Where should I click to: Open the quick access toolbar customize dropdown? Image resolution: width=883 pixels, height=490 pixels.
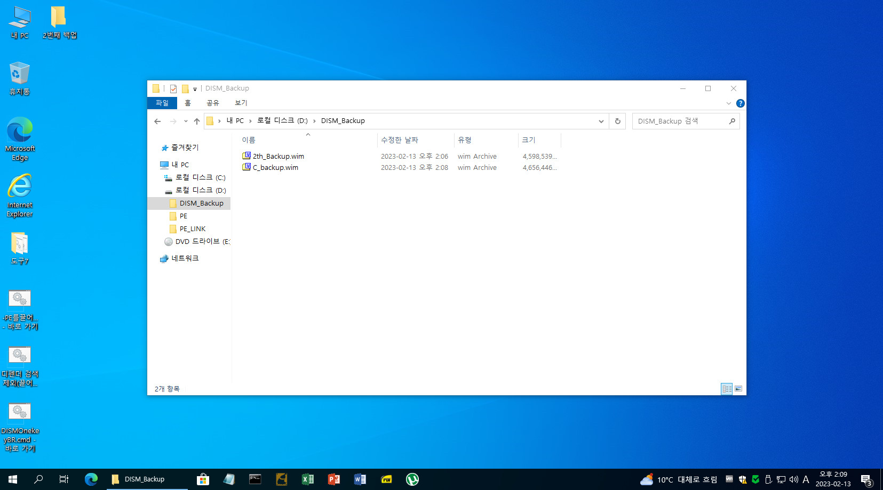tap(195, 89)
